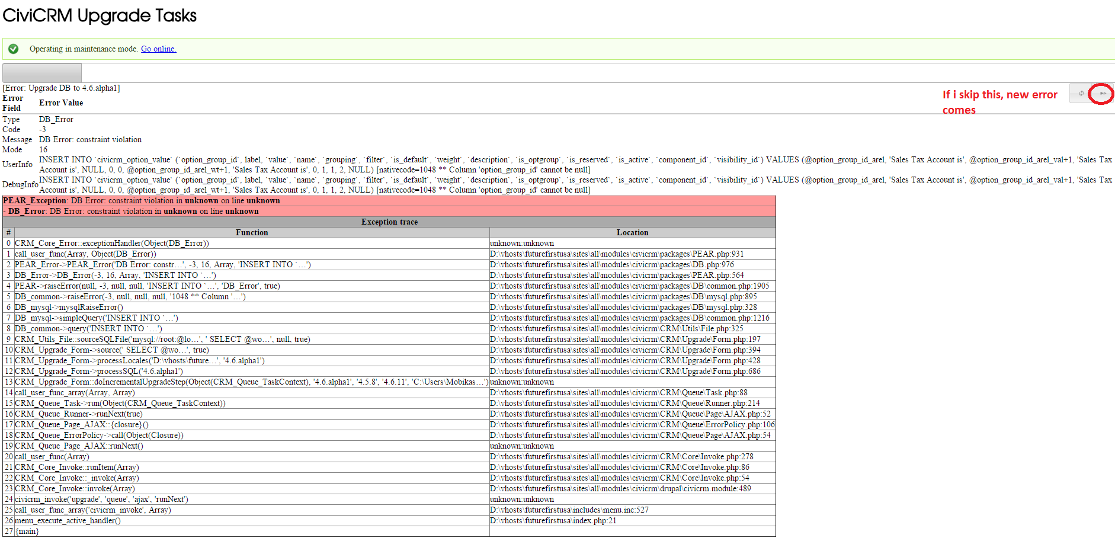Click the 'Location' column header
This screenshot has height=544, width=1115.
click(x=633, y=232)
